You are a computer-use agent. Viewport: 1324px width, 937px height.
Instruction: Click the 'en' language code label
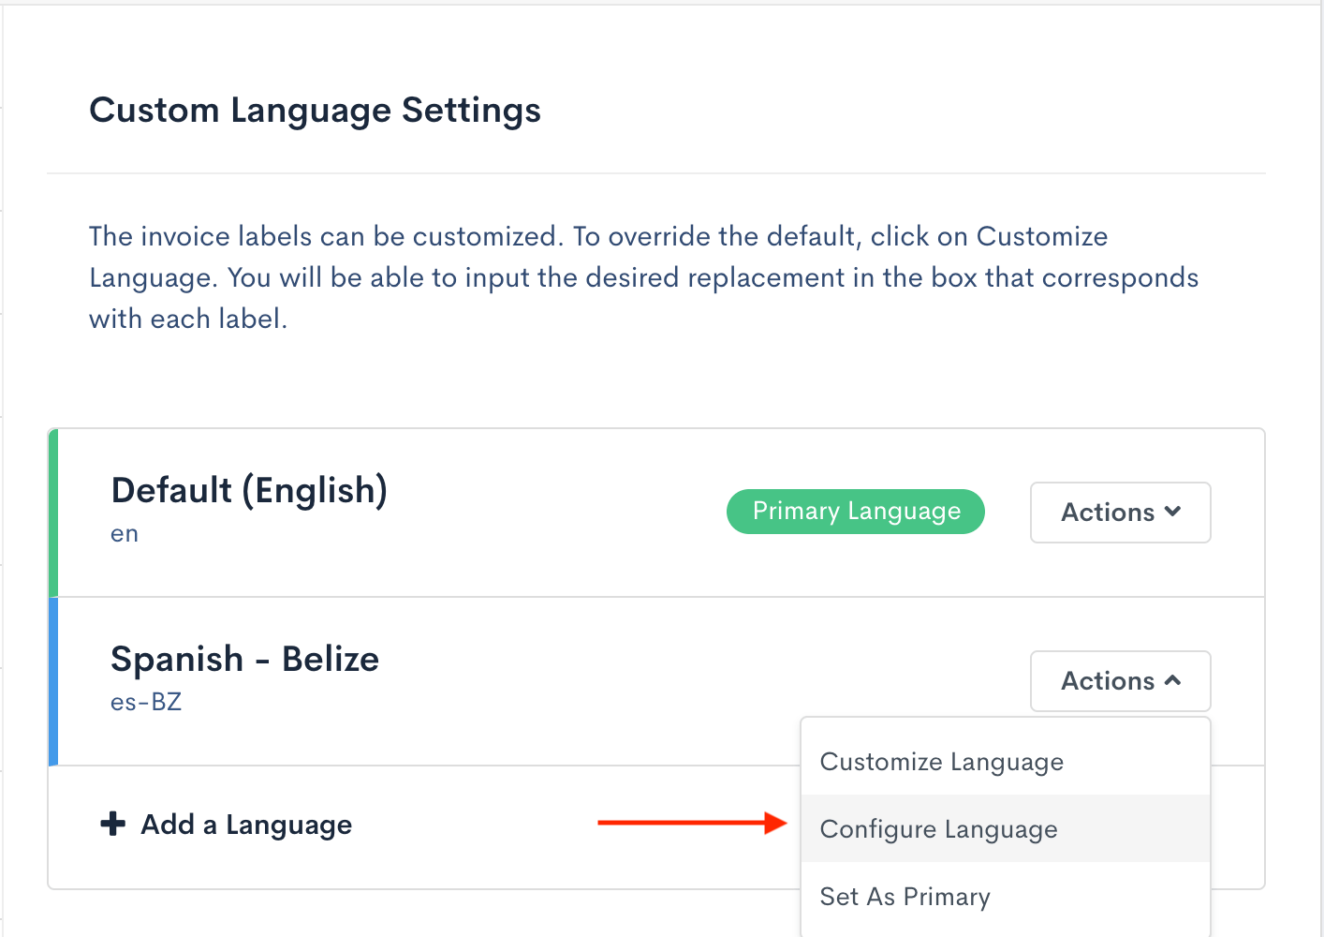(x=125, y=534)
